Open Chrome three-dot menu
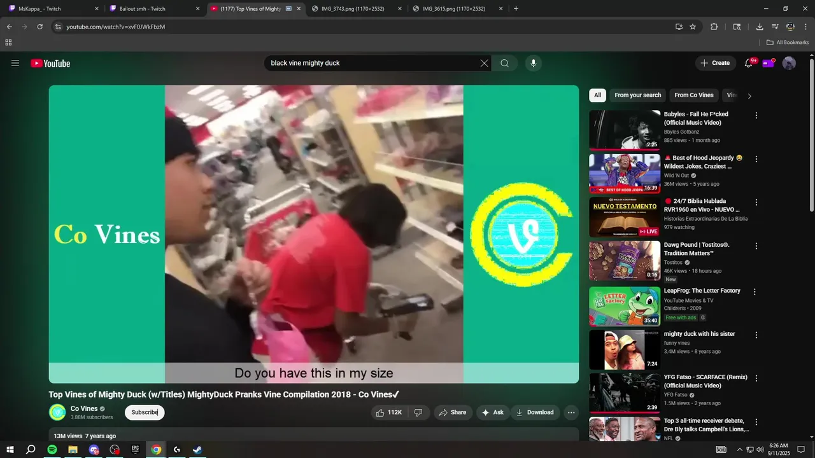 (x=805, y=27)
